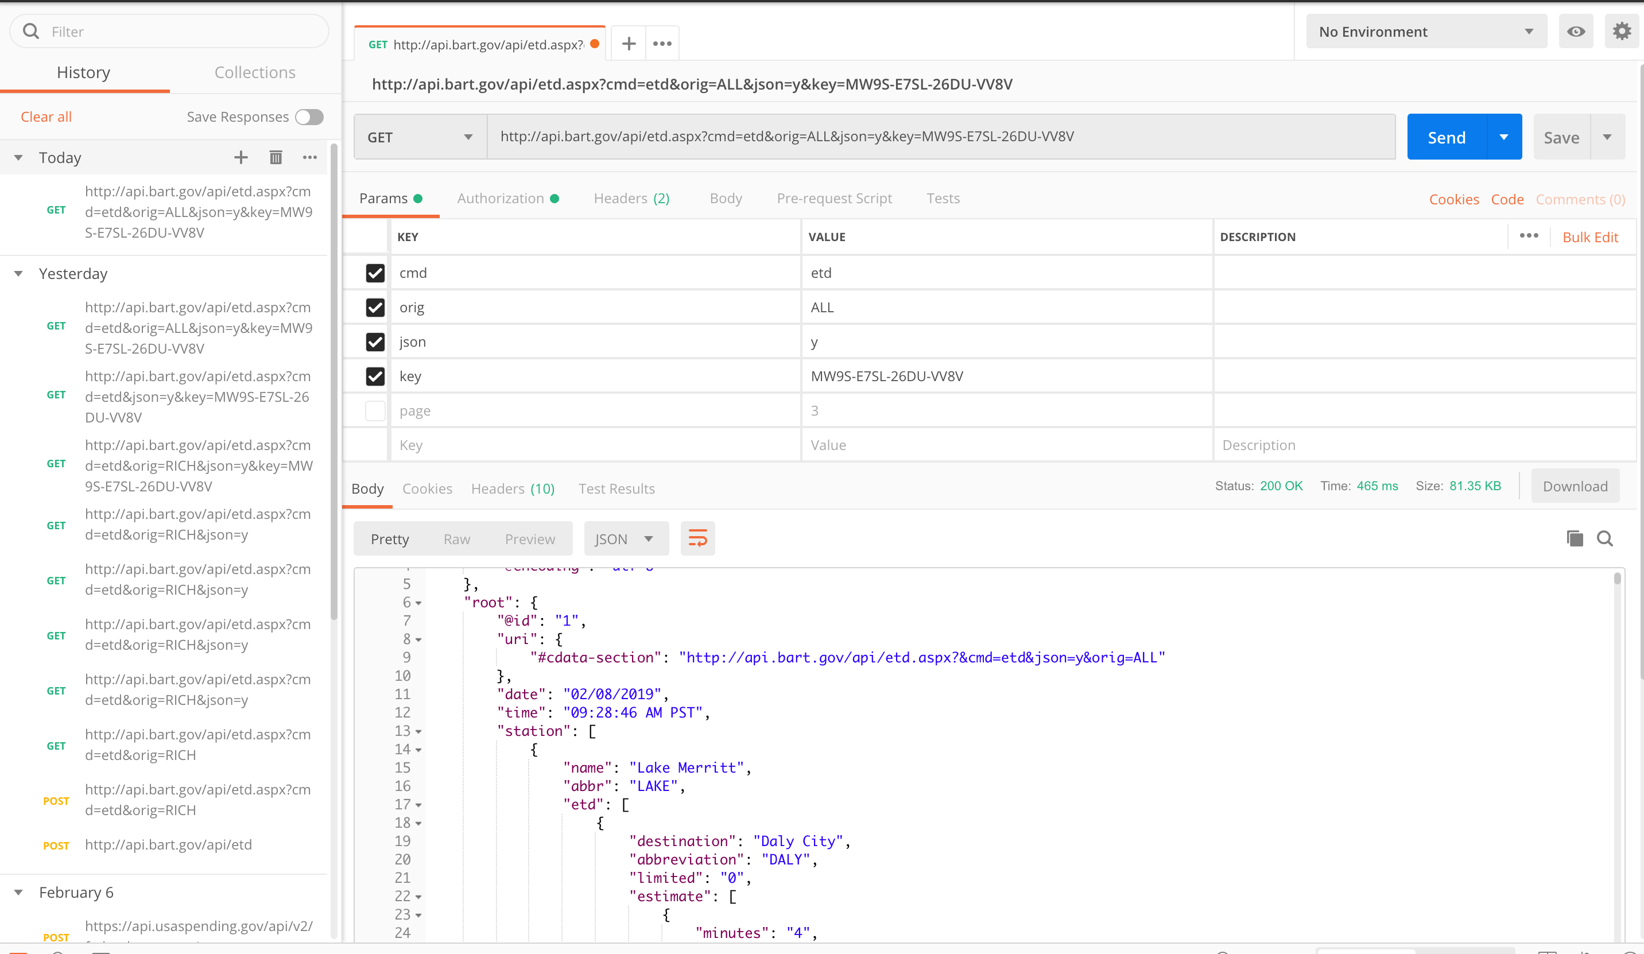Download the response body
This screenshot has width=1644, height=954.
pos(1575,486)
